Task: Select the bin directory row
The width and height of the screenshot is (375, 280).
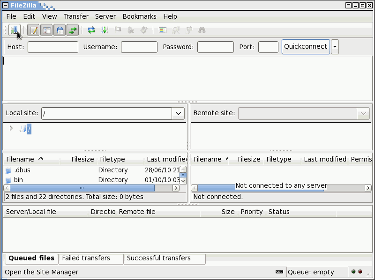Action: click(91, 180)
